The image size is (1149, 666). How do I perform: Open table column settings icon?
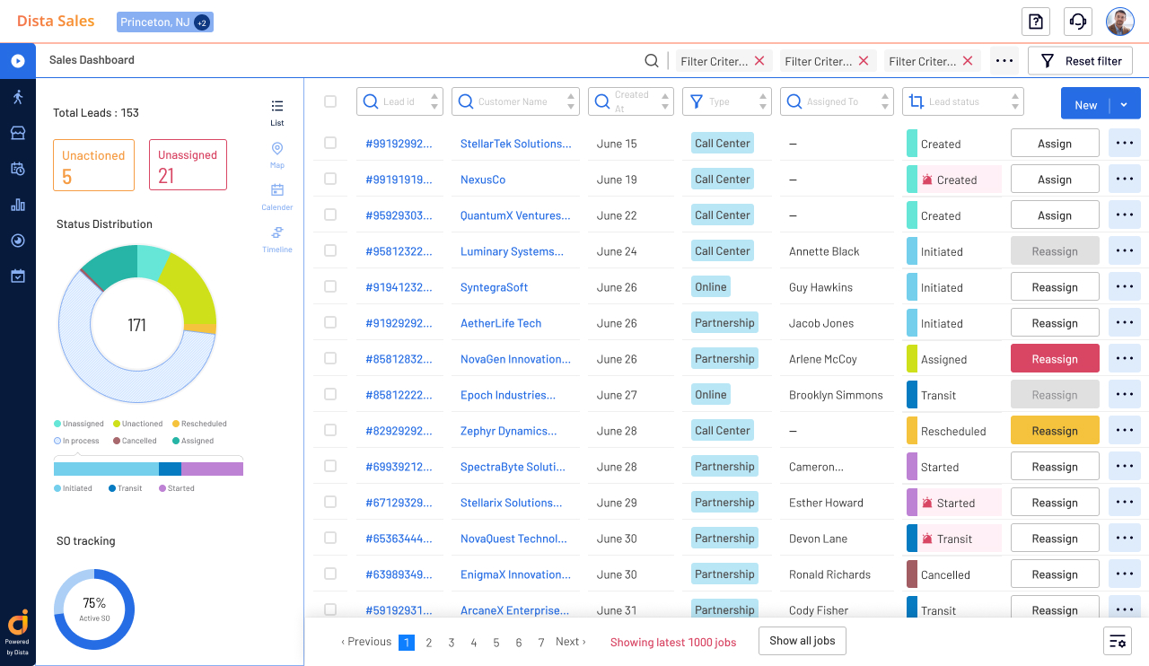click(1118, 641)
